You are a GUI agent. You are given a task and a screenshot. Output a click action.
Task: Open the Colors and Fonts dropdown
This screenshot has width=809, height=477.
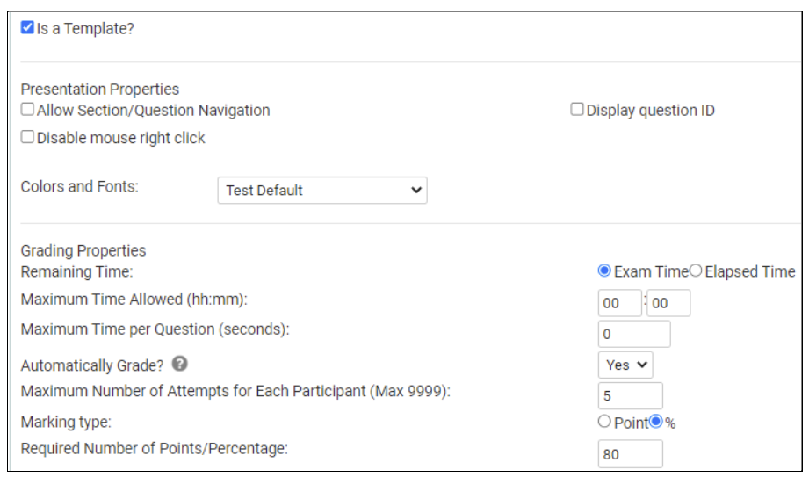(322, 191)
